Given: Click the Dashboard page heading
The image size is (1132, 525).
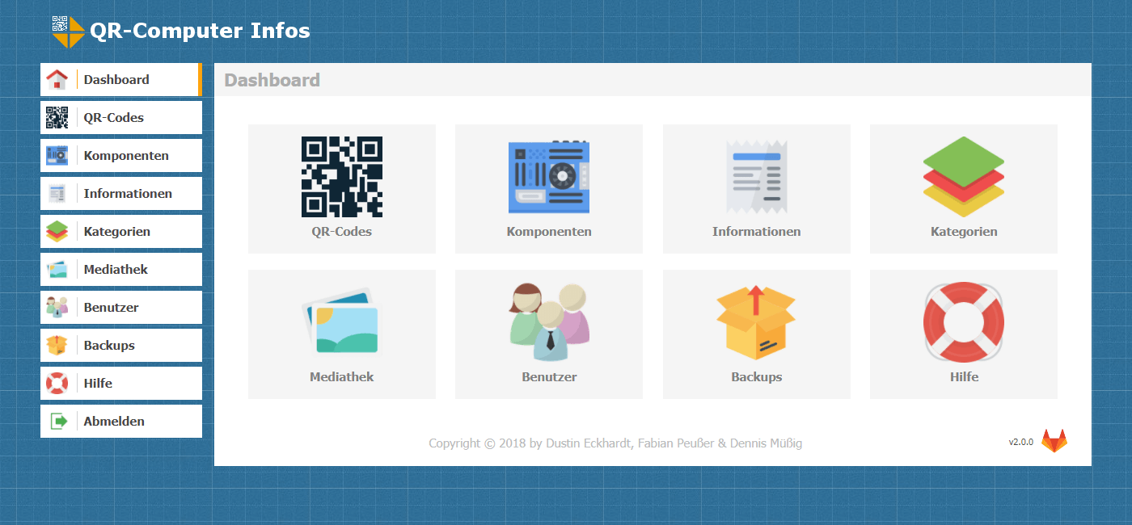Looking at the screenshot, I should click(272, 80).
